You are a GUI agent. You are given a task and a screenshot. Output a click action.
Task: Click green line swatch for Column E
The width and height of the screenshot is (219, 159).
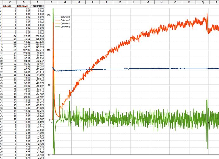click(57, 27)
